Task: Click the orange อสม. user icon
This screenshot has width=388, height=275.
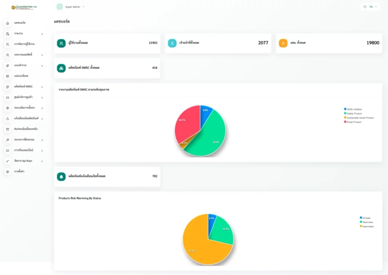Action: click(x=283, y=43)
